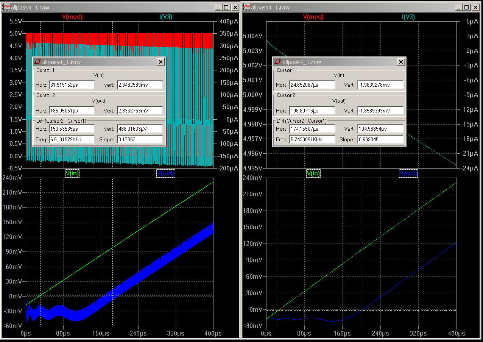Click Diff Vert field 104.98854µV
Image resolution: width=483 pixels, height=342 pixels.
click(x=380, y=129)
